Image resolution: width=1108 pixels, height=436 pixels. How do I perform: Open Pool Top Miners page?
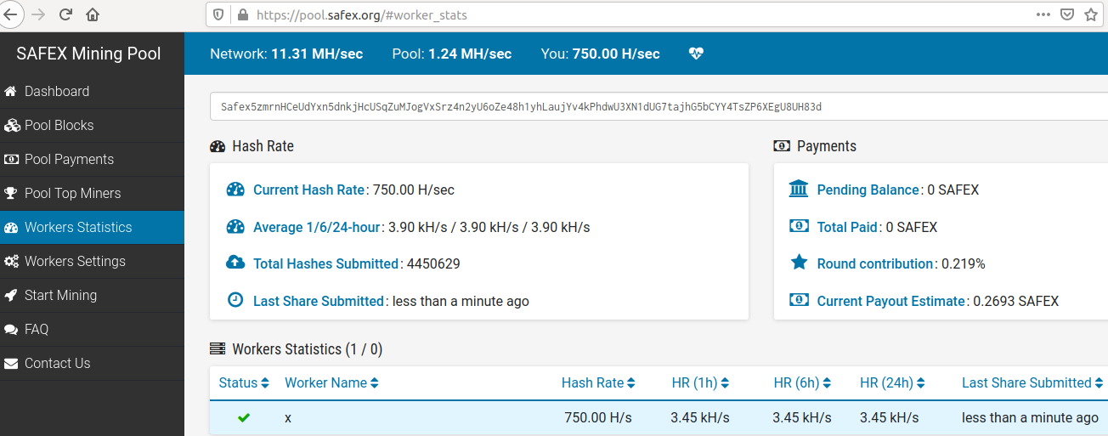tap(92, 193)
